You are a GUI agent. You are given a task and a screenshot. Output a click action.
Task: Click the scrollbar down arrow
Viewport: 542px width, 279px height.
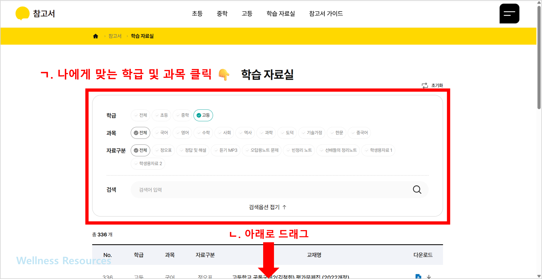tap(539, 276)
